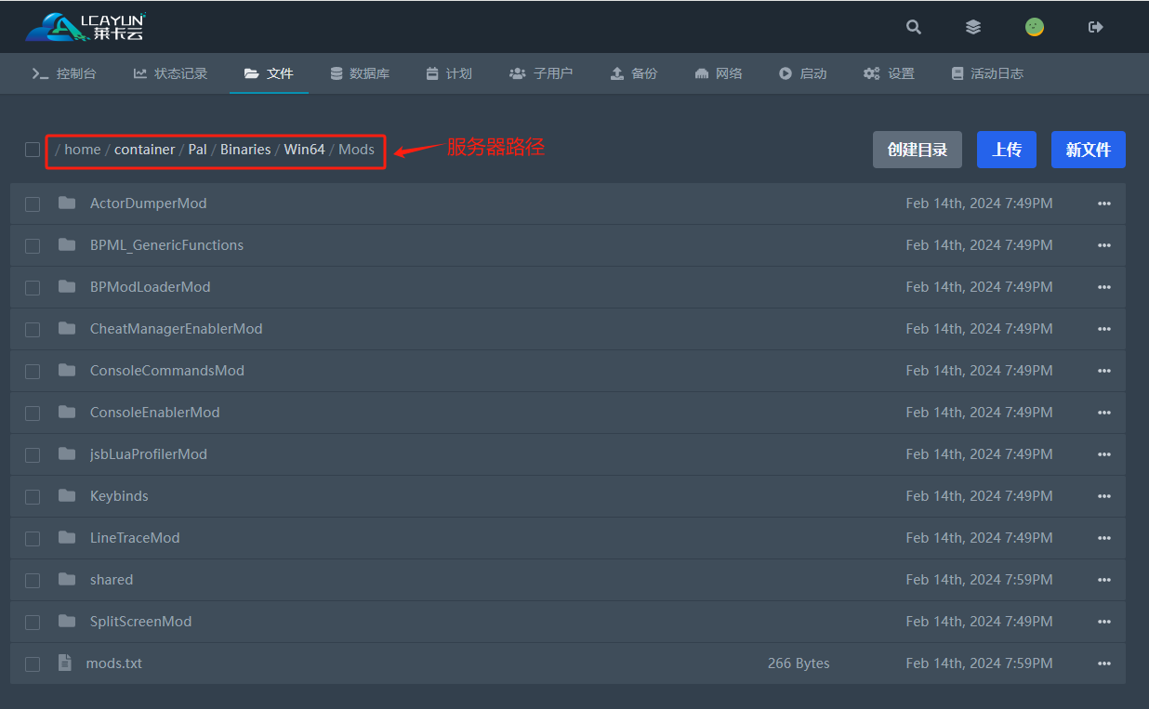
Task: Switch to the 数据库 tab
Action: click(360, 73)
